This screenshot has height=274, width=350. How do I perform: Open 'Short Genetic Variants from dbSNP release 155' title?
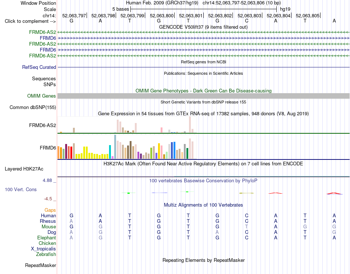click(x=203, y=102)
